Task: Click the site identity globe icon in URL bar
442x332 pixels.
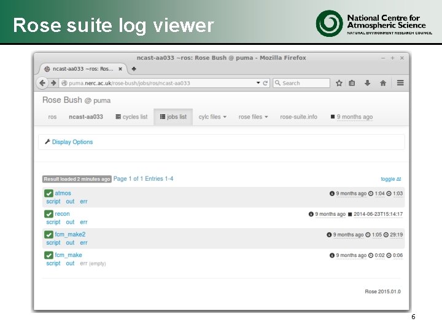Action: pos(64,83)
